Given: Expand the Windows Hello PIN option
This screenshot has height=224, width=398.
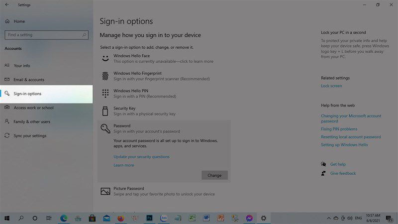Looking at the screenshot, I should coord(164,94).
